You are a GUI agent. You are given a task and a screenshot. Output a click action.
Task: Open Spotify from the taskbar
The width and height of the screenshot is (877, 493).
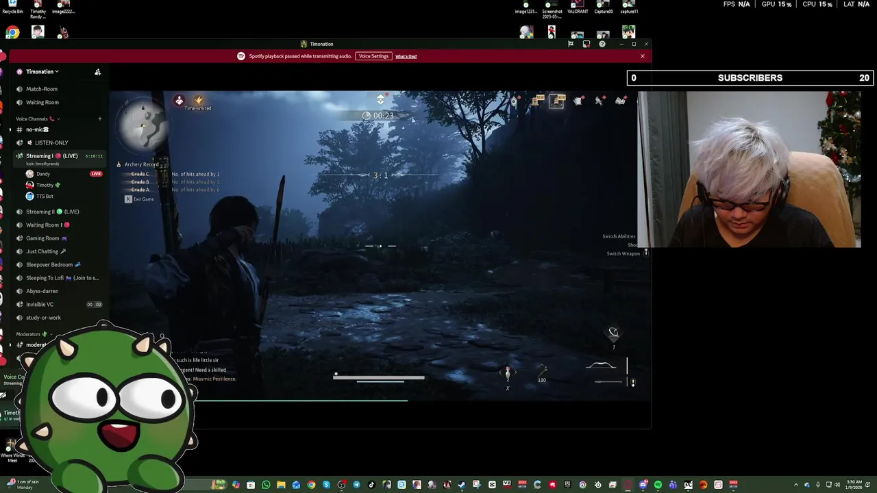[x=658, y=485]
